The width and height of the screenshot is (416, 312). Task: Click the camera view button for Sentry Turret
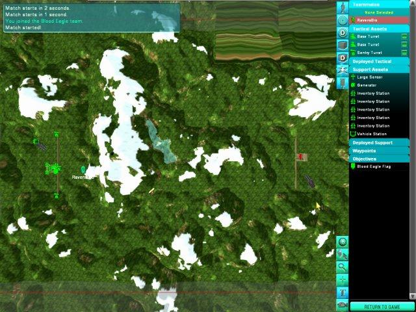coord(404,53)
